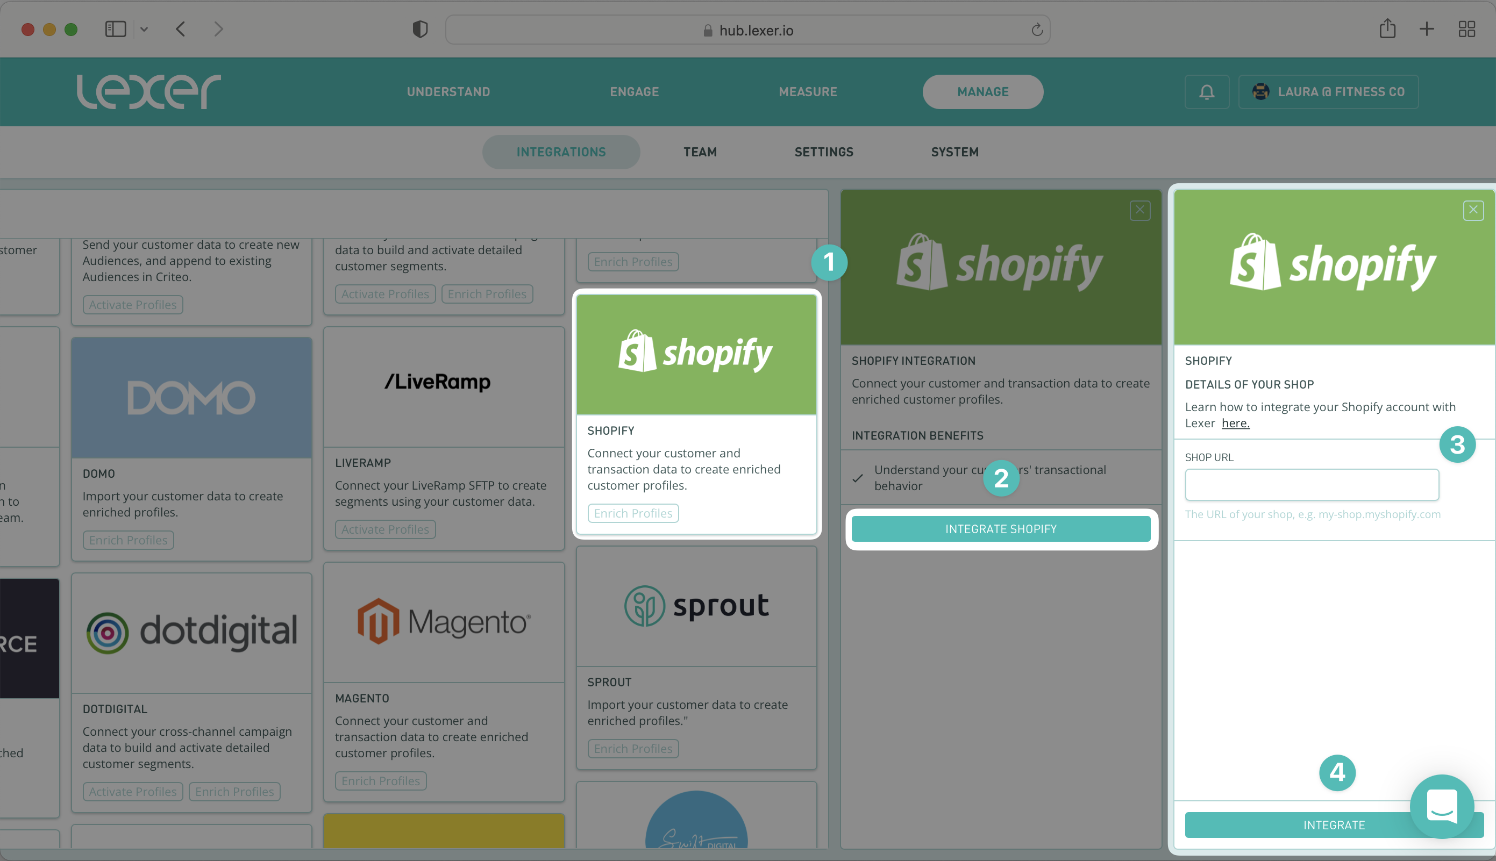Toggle the Safari sidebar

pyautogui.click(x=116, y=29)
